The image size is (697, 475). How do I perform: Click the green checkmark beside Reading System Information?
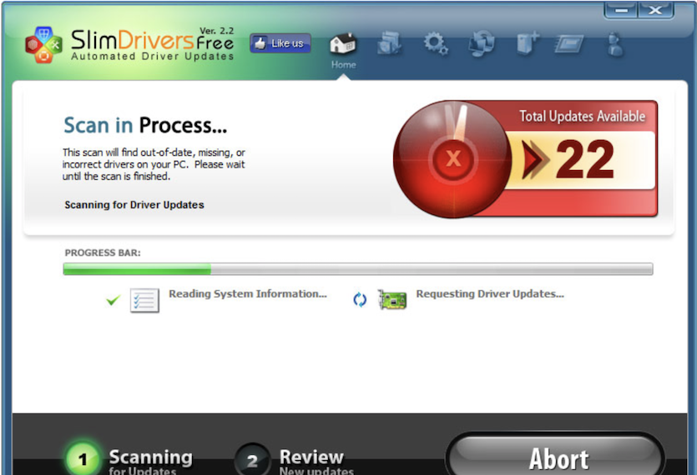coord(114,301)
